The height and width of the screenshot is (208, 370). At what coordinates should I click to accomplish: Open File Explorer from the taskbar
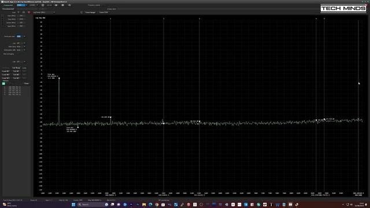click(144, 205)
